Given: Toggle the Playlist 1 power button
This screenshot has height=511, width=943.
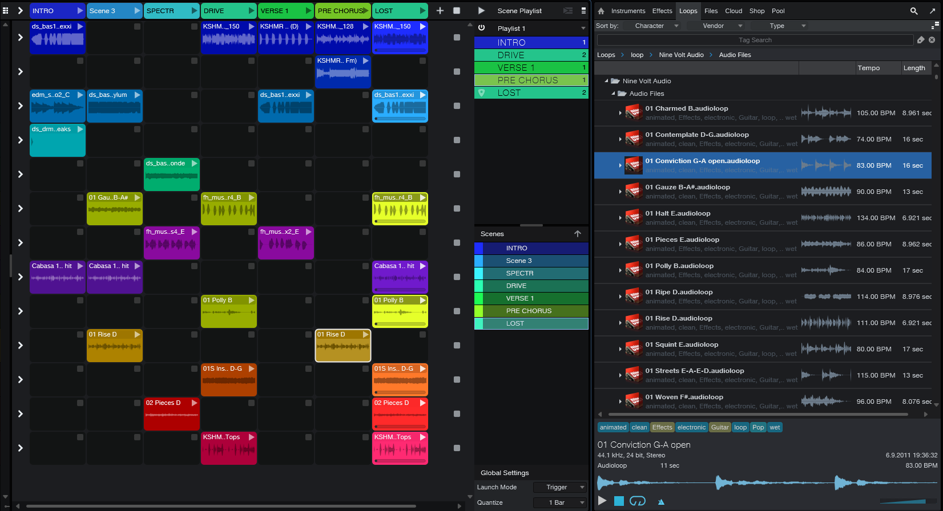Looking at the screenshot, I should coord(481,28).
